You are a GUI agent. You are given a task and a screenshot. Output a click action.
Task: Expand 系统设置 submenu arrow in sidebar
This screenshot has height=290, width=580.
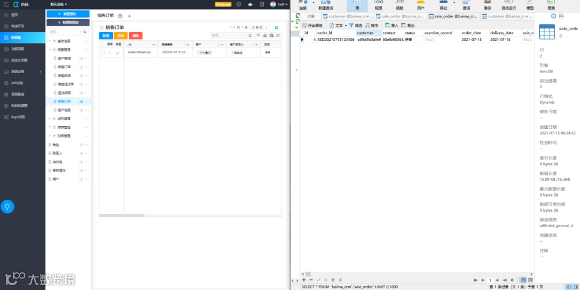[x=40, y=71]
